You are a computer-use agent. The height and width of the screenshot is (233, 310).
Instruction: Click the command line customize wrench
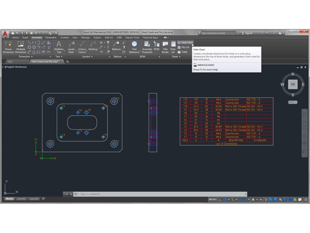tap(71, 194)
